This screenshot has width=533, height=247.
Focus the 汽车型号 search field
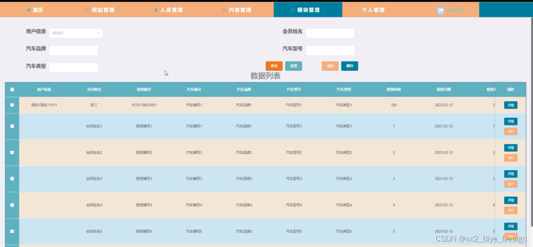[330, 50]
